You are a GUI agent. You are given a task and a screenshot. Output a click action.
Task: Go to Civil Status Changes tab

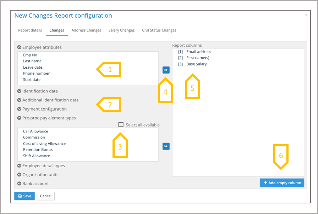point(159,30)
